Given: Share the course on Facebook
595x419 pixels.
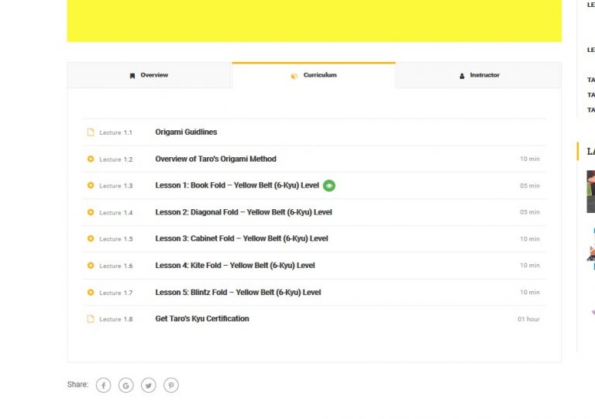Looking at the screenshot, I should pyautogui.click(x=103, y=385).
